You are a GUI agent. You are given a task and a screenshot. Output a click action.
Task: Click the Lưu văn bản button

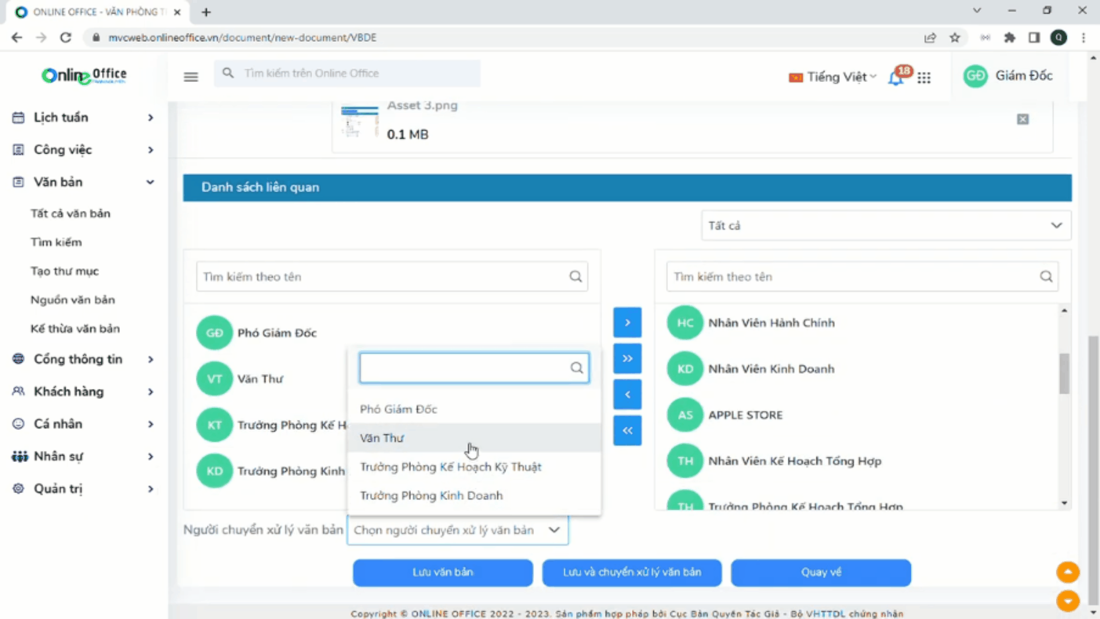(443, 573)
